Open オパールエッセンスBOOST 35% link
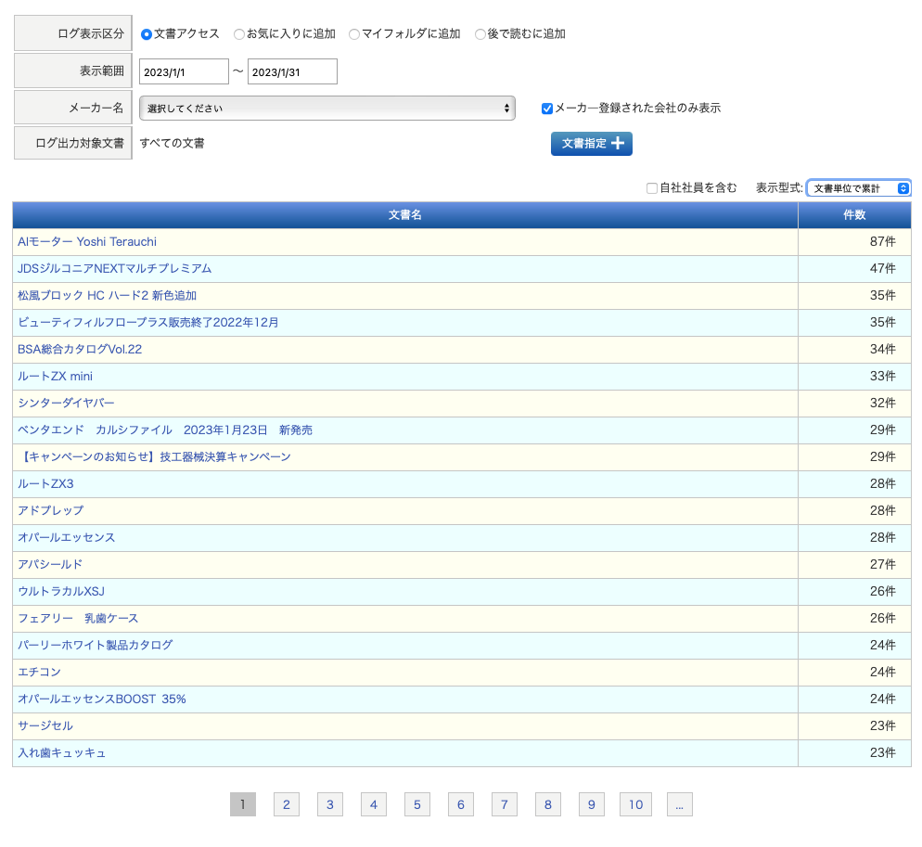Screen dimensions: 922x847 coord(102,699)
